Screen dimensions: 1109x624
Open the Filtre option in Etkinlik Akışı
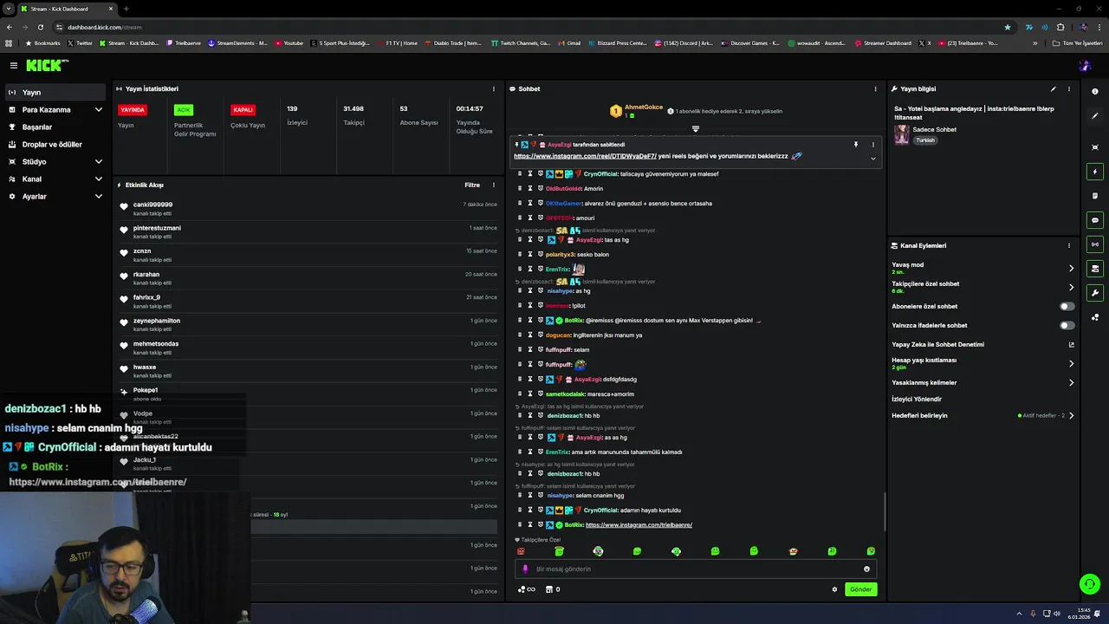472,185
